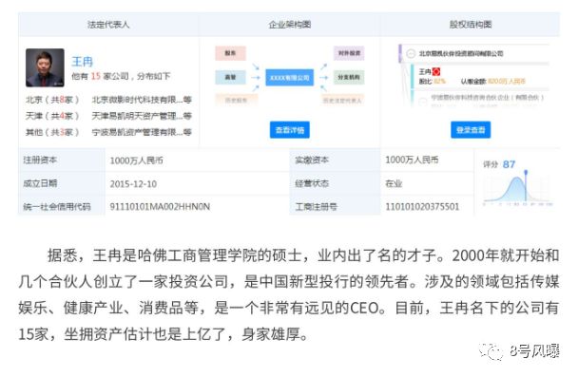Viewport: 578px width, 377px height.
Task: Click the 企业架构图 column header
Action: [290, 25]
